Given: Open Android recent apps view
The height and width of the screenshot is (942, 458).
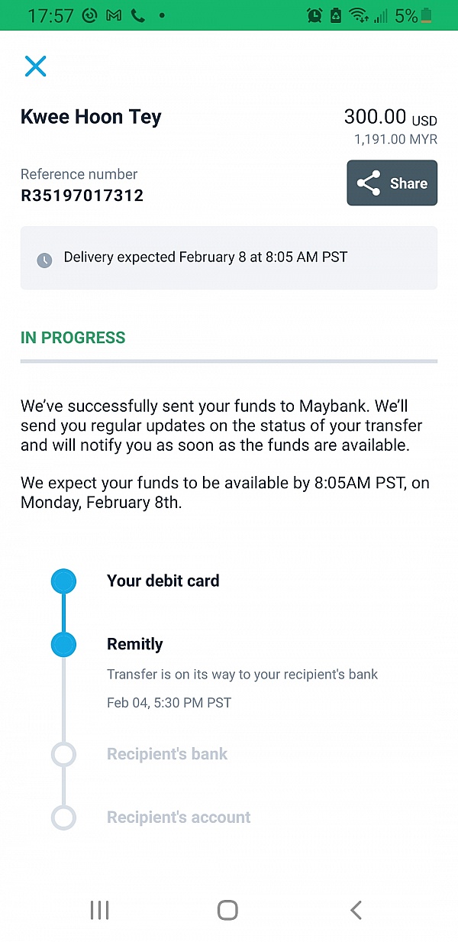Looking at the screenshot, I should pos(99,910).
